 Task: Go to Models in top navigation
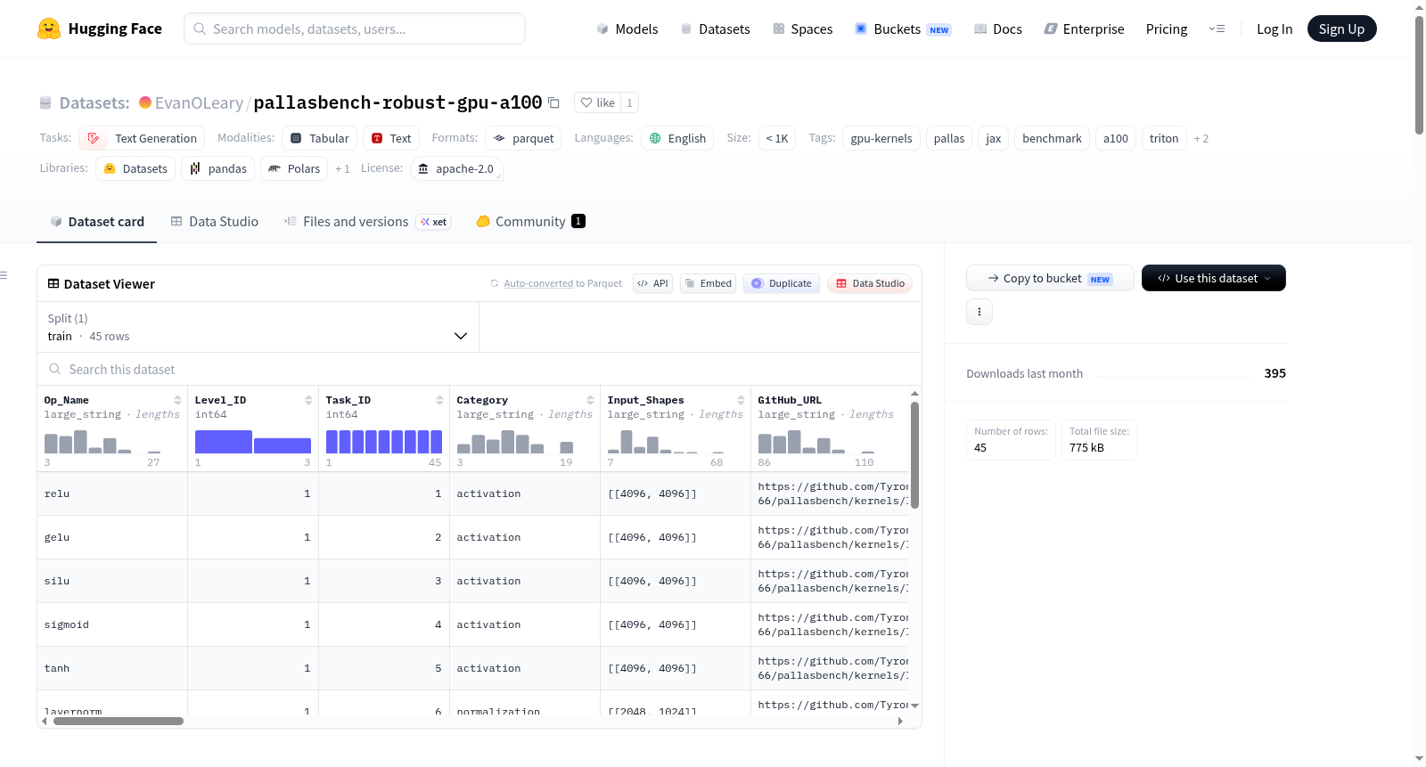(x=627, y=29)
